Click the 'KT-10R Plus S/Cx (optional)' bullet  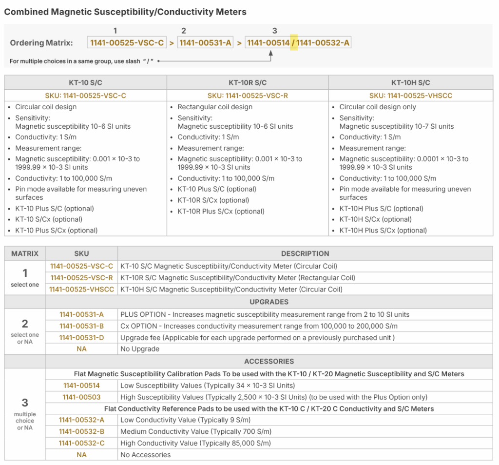tap(221, 212)
